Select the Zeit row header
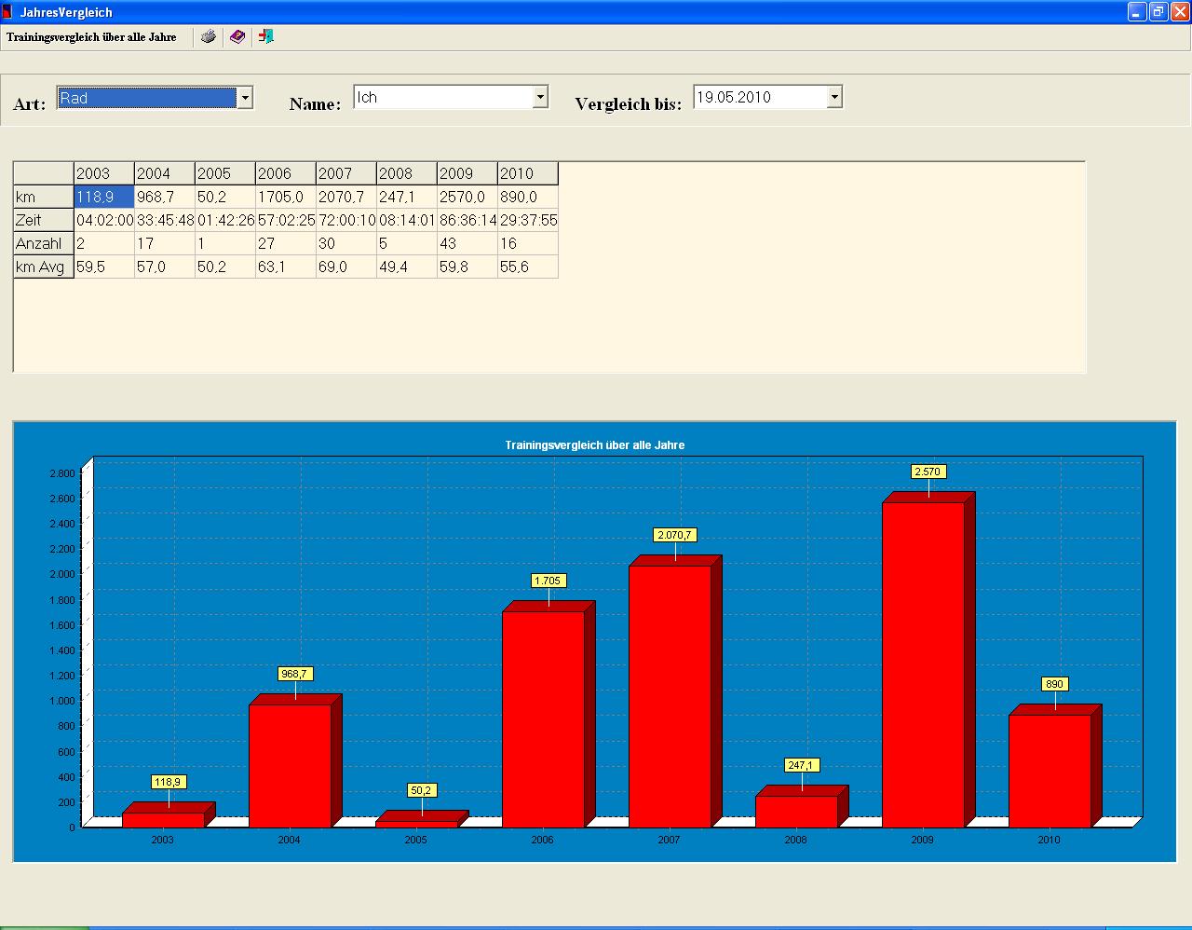This screenshot has width=1192, height=930. click(43, 220)
